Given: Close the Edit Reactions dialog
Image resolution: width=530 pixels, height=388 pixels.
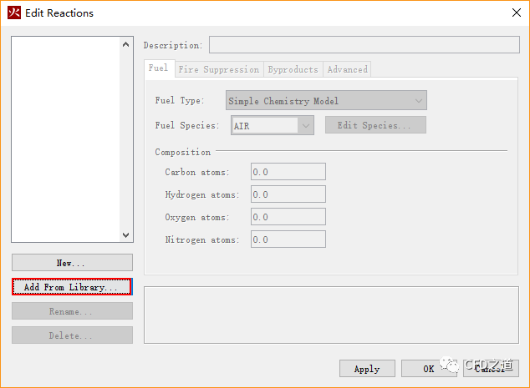Looking at the screenshot, I should pos(514,13).
